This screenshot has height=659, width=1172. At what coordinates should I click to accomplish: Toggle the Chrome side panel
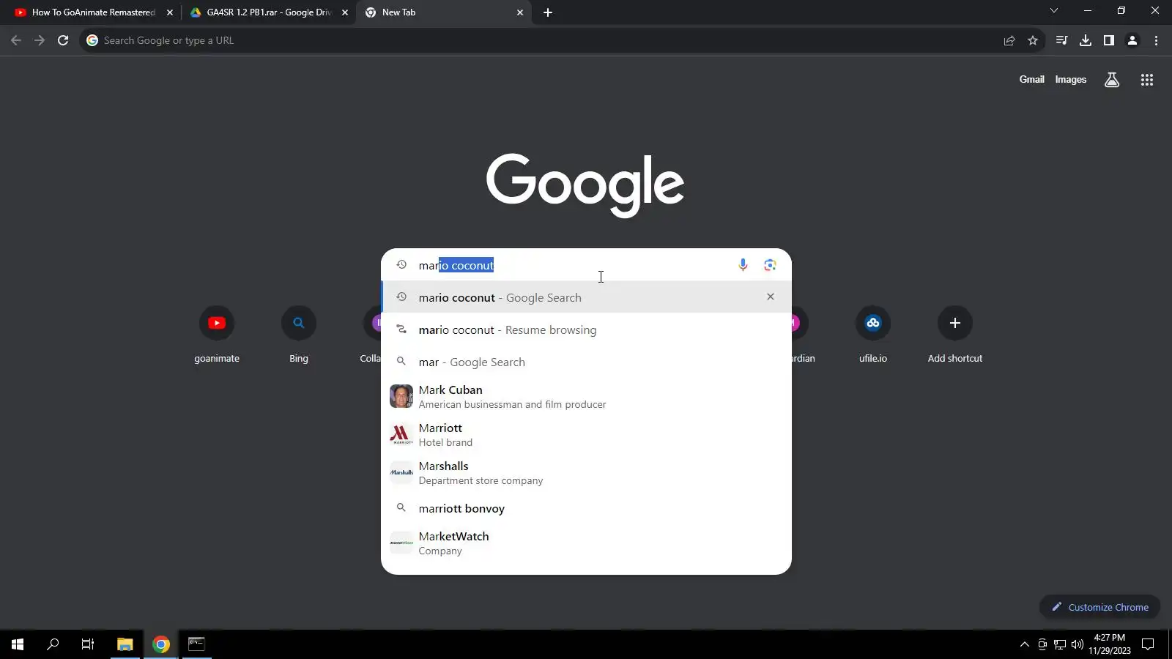click(1109, 40)
